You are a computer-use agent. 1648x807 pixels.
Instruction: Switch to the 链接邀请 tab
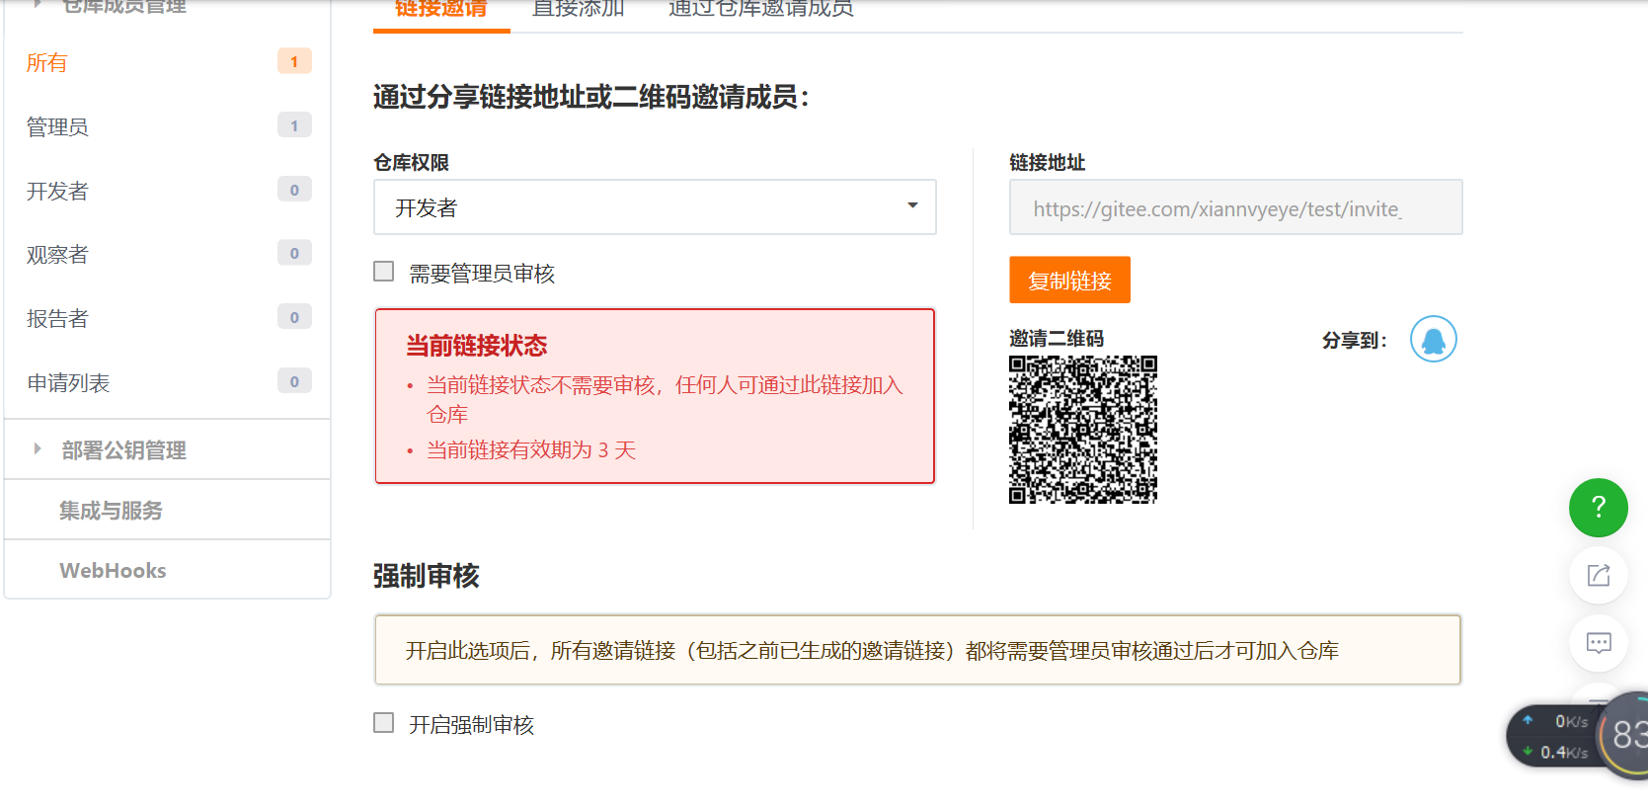pyautogui.click(x=441, y=10)
